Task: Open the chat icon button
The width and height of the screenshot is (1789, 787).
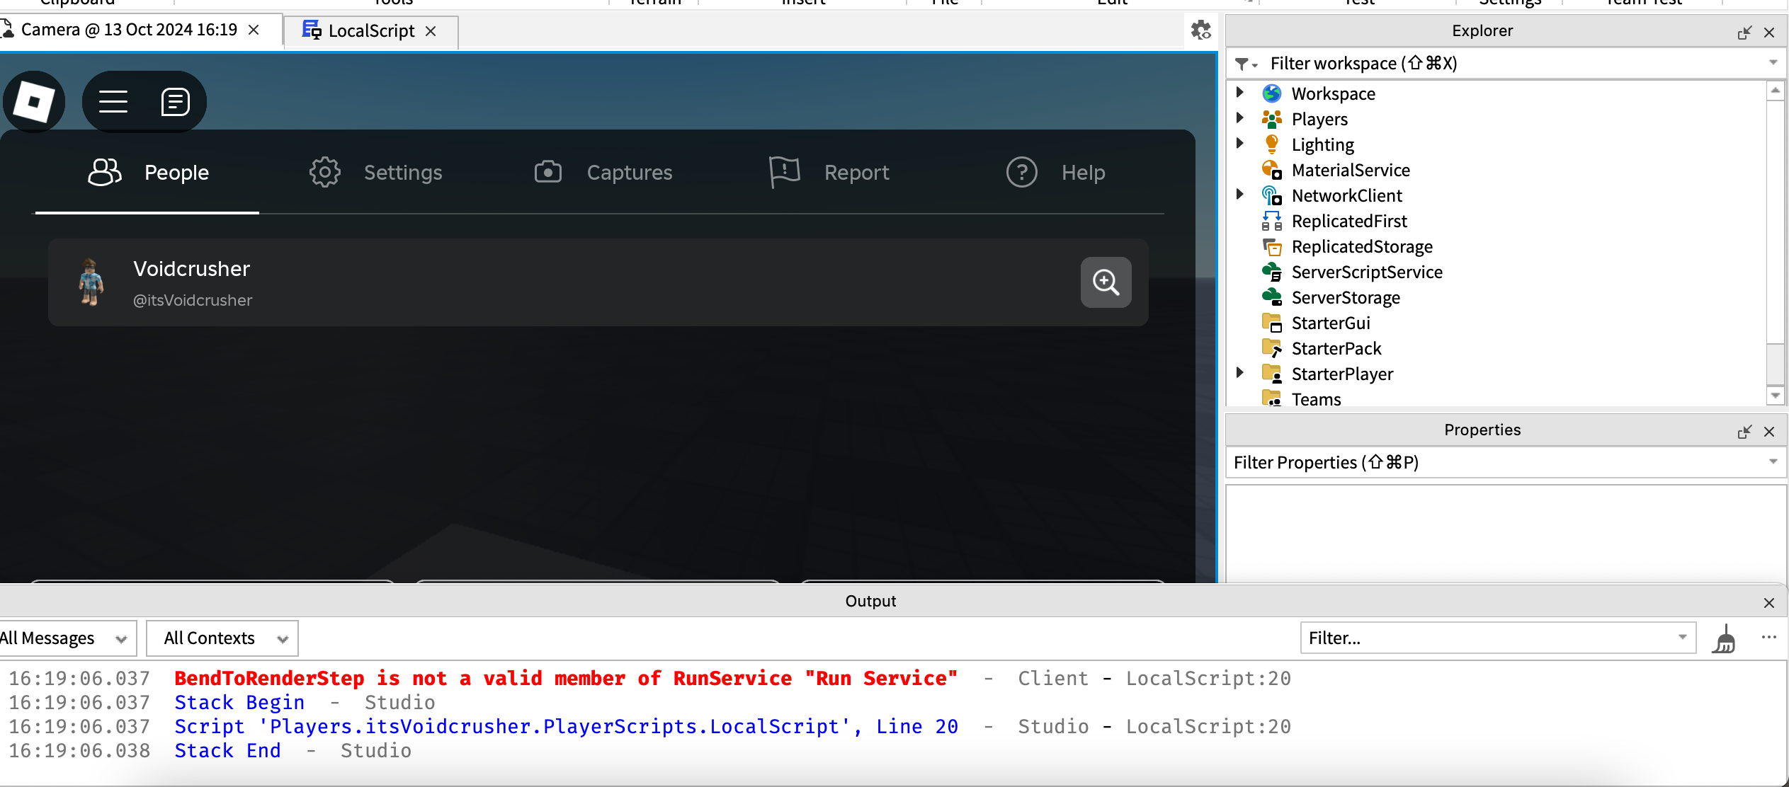Action: tap(175, 102)
